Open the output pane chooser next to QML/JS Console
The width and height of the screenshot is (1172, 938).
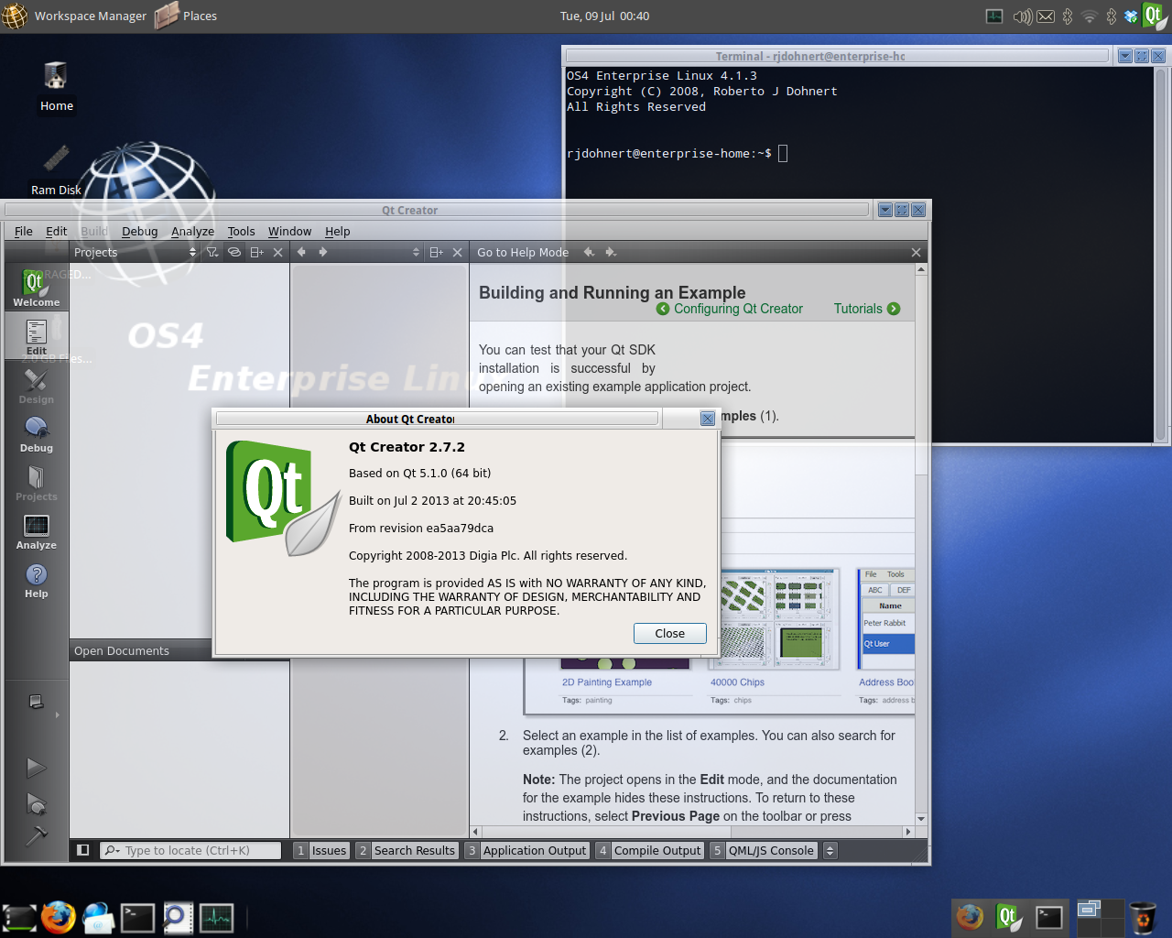(x=830, y=850)
